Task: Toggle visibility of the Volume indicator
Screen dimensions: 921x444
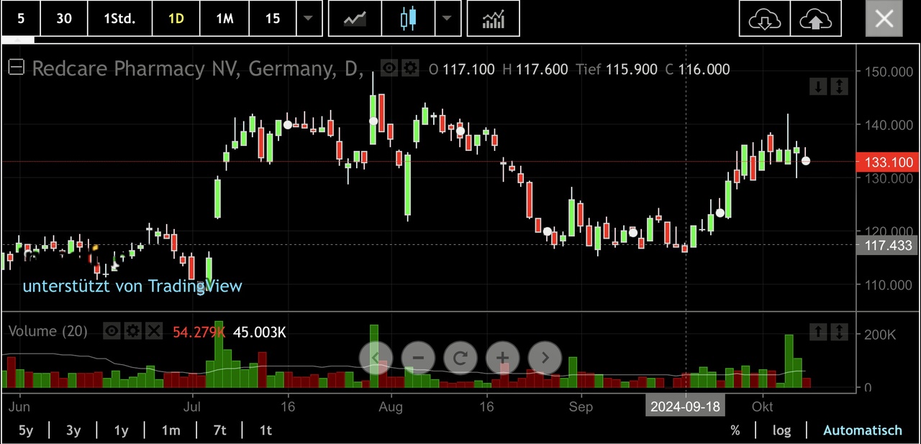Action: pos(112,330)
